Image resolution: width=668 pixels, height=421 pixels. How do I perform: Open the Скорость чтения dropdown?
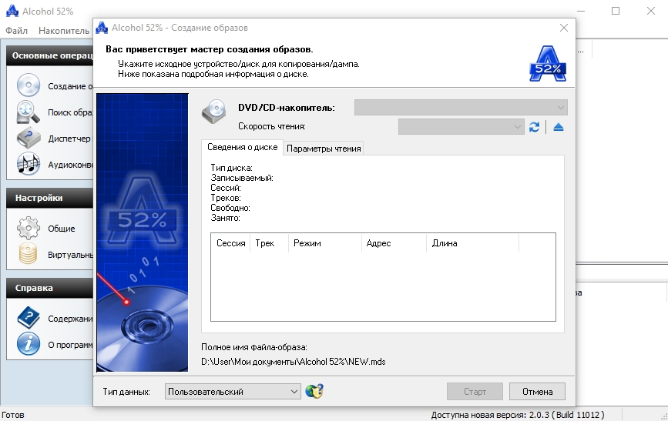tap(461, 126)
